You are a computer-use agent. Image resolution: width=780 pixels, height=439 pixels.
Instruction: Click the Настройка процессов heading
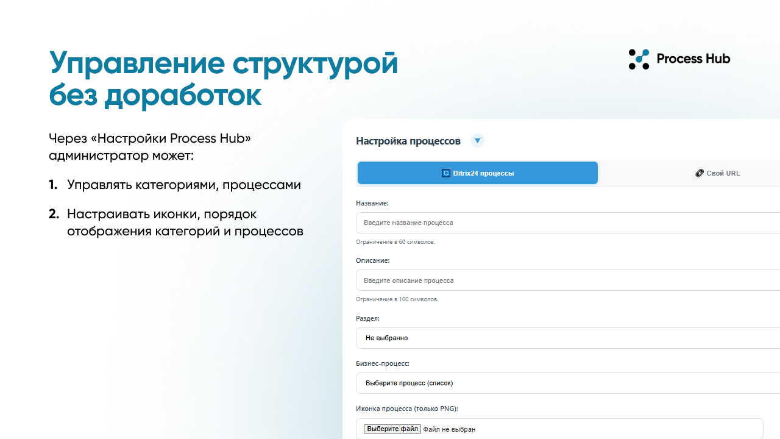[x=408, y=141]
